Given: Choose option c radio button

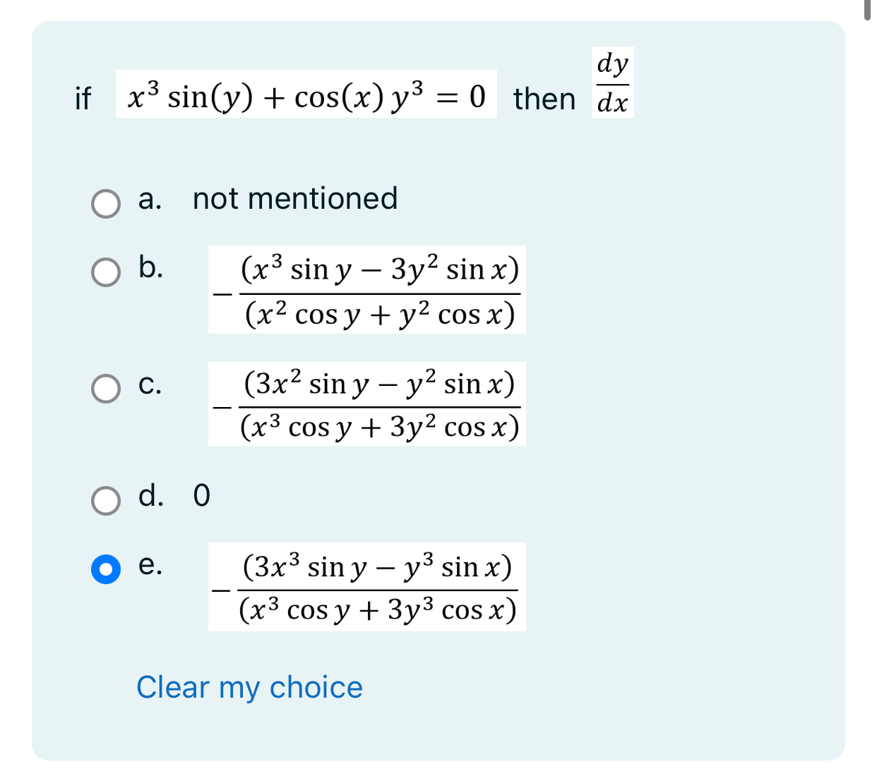Looking at the screenshot, I should click(106, 388).
